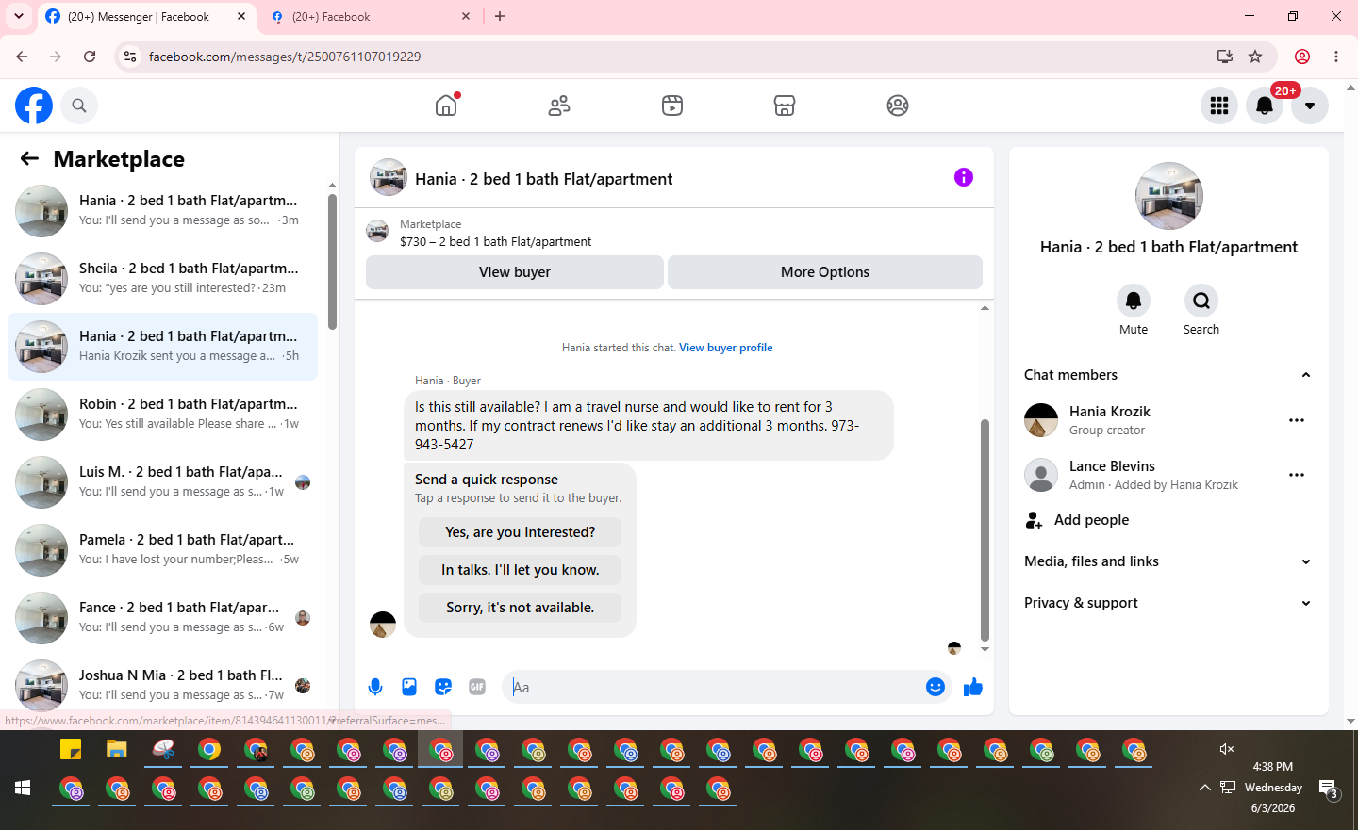1358x830 pixels.
Task: Mute this chat with the bell icon
Action: [1134, 301]
